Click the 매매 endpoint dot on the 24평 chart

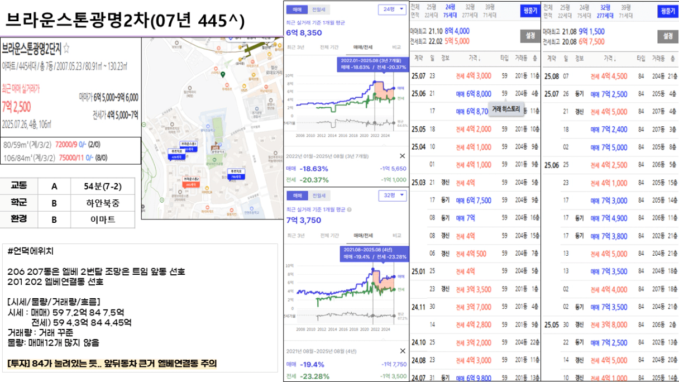[394, 88]
